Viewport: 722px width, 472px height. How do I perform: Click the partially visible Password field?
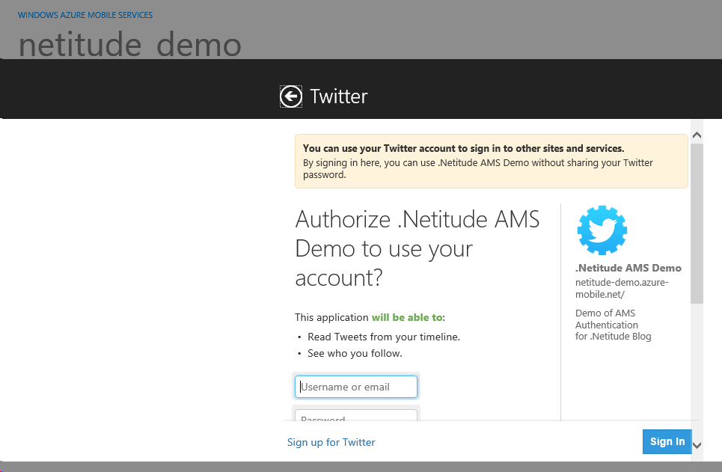[356, 415]
